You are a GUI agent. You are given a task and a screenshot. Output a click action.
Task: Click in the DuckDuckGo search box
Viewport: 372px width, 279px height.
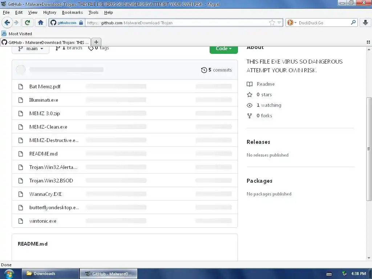tap(324, 23)
